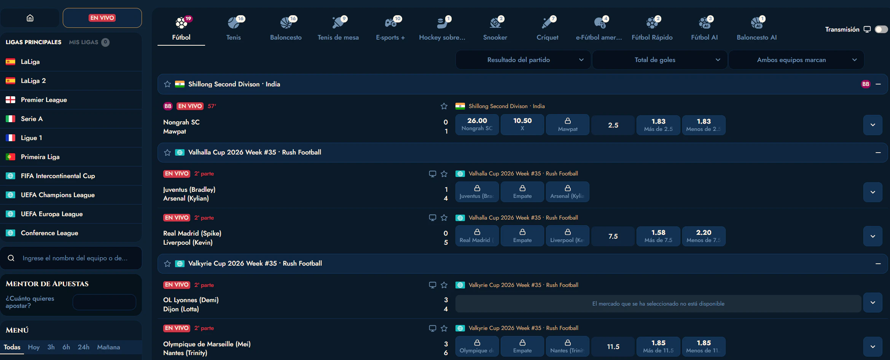Click the Fútbol Rápido icon

[652, 23]
